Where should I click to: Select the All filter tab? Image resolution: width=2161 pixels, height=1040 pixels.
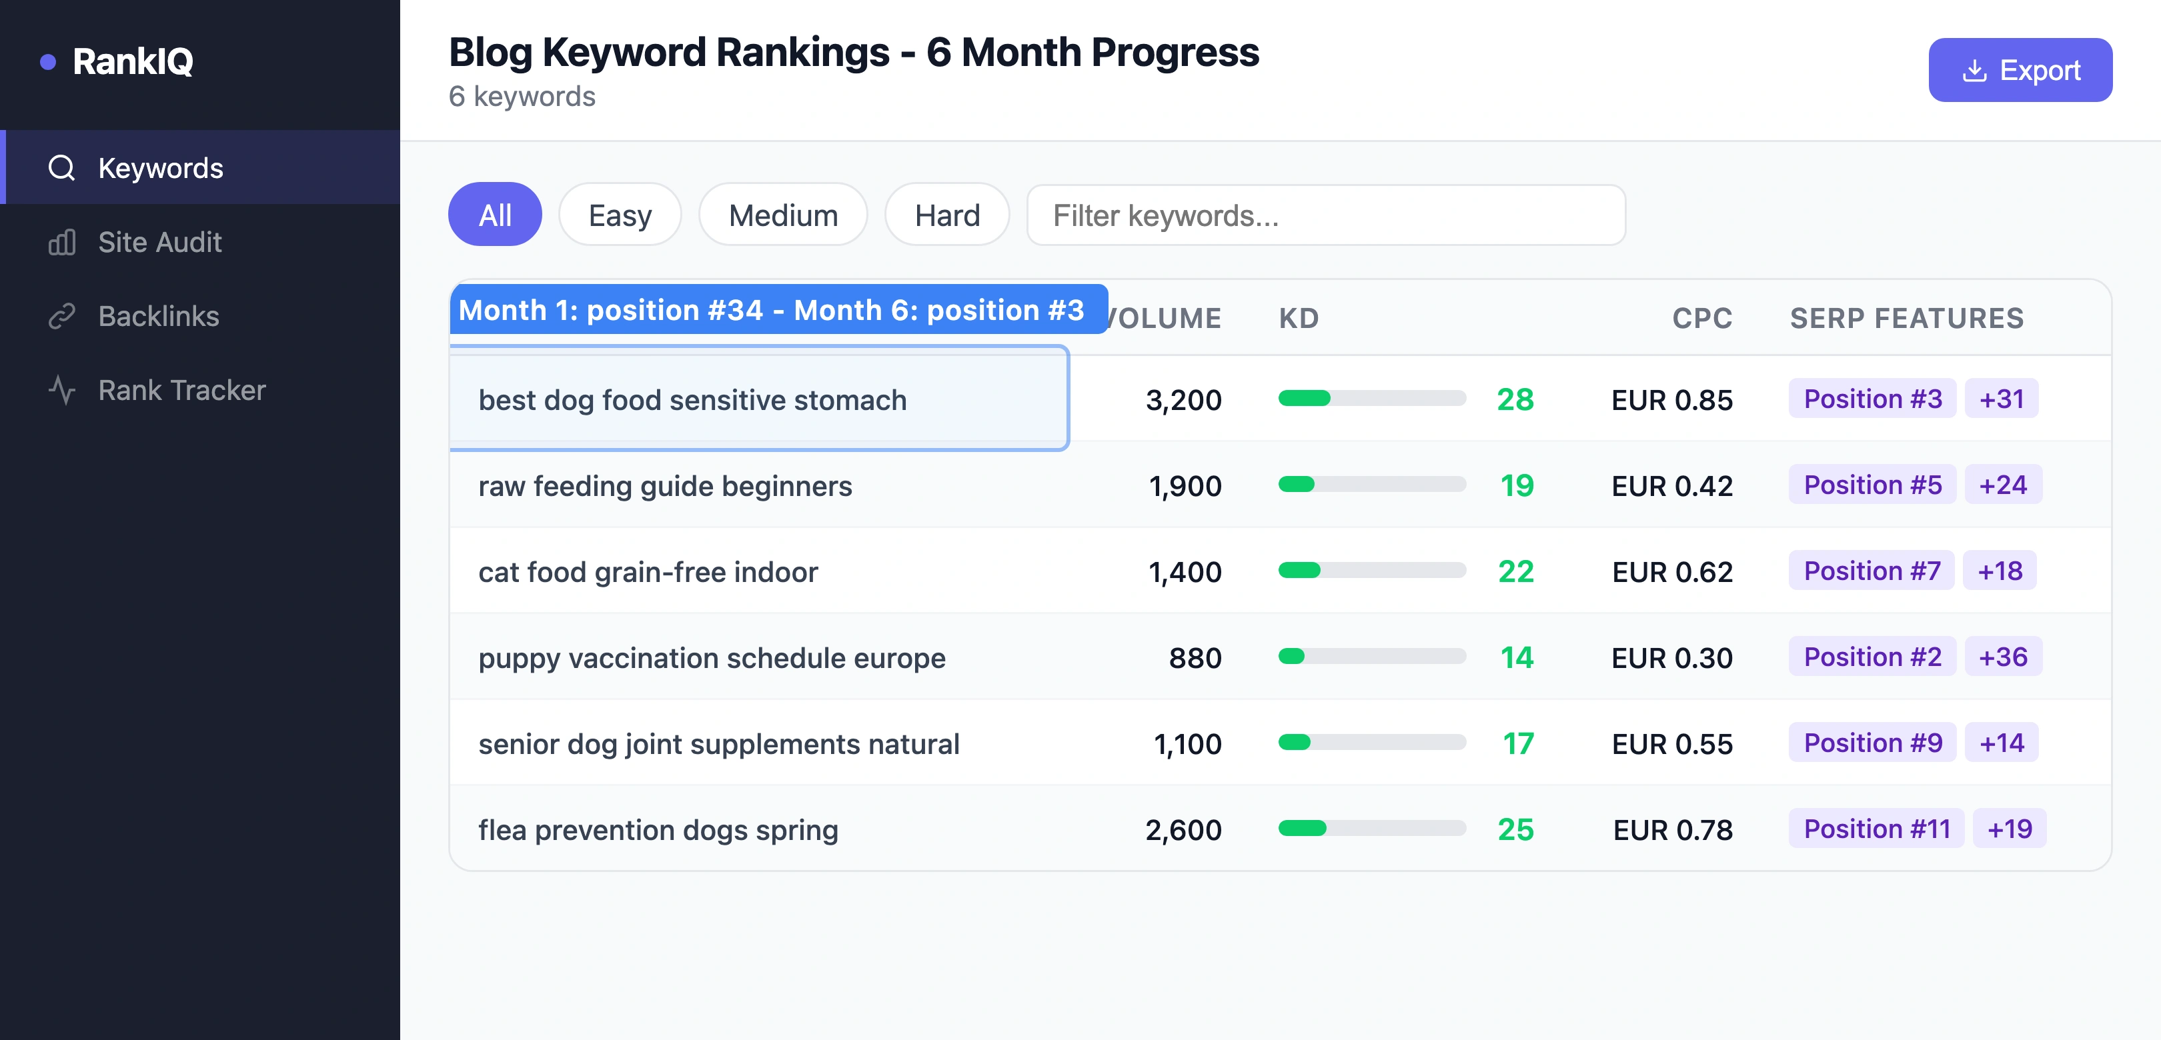point(495,215)
